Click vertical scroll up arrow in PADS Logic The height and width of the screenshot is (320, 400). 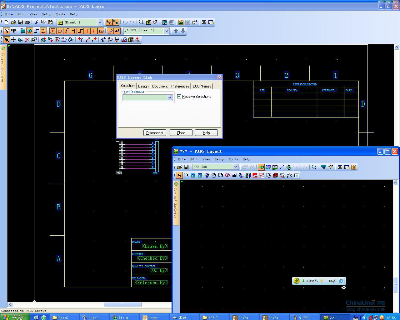click(x=397, y=47)
